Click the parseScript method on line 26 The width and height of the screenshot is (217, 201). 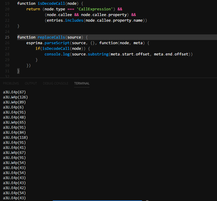(57, 43)
